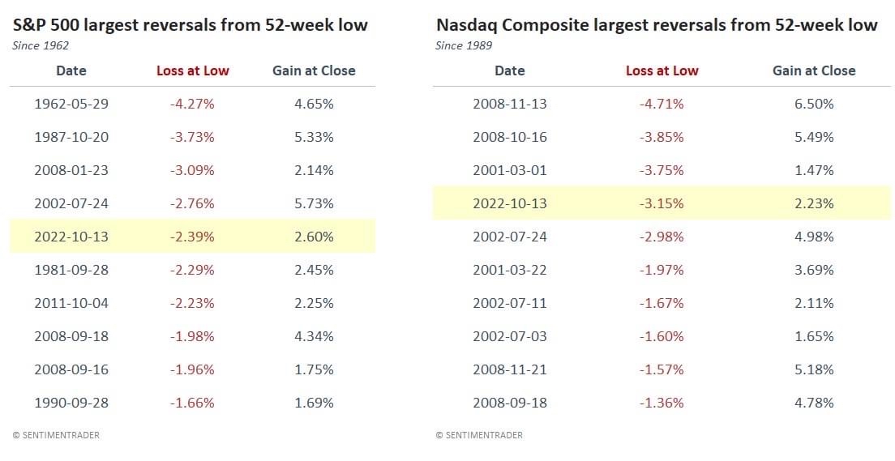Click the 'Nasdaq Composite largest reversals' title
895x461 pixels.
point(657,25)
